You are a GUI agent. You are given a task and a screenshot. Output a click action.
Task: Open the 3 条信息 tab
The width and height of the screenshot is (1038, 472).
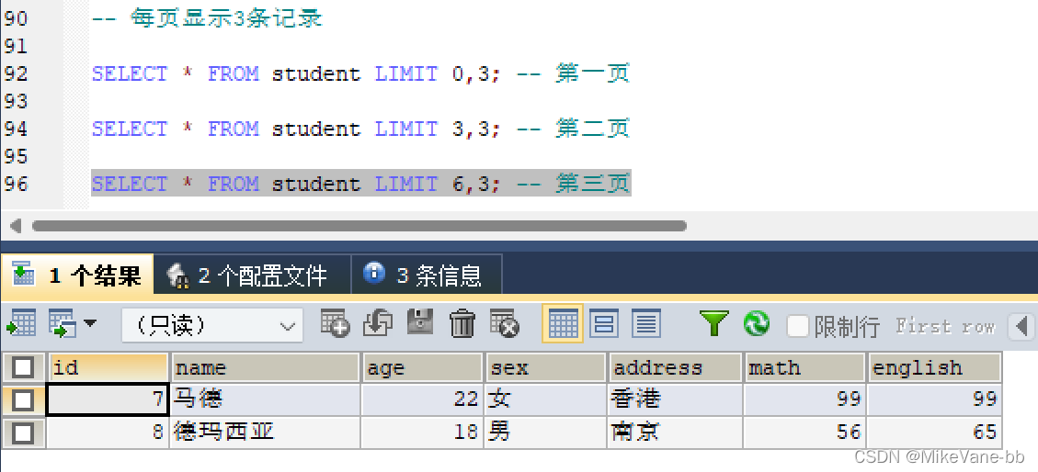click(x=427, y=275)
